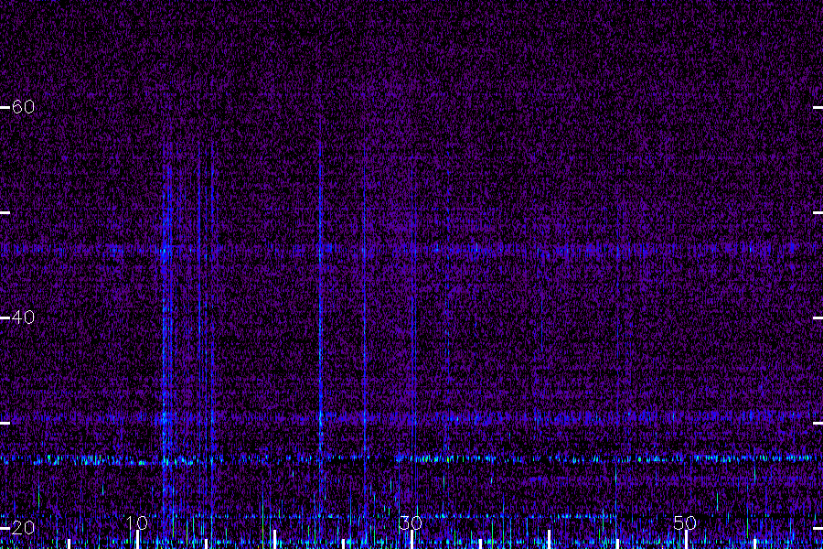Select the tick mark beneath the 50 label
The width and height of the screenshot is (823, 549).
pos(686,540)
